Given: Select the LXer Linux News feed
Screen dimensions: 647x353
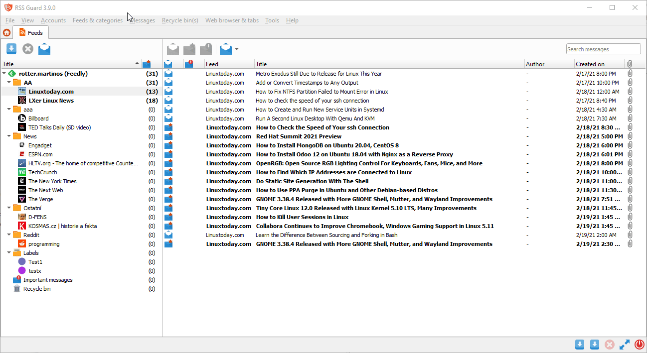Looking at the screenshot, I should 51,101.
